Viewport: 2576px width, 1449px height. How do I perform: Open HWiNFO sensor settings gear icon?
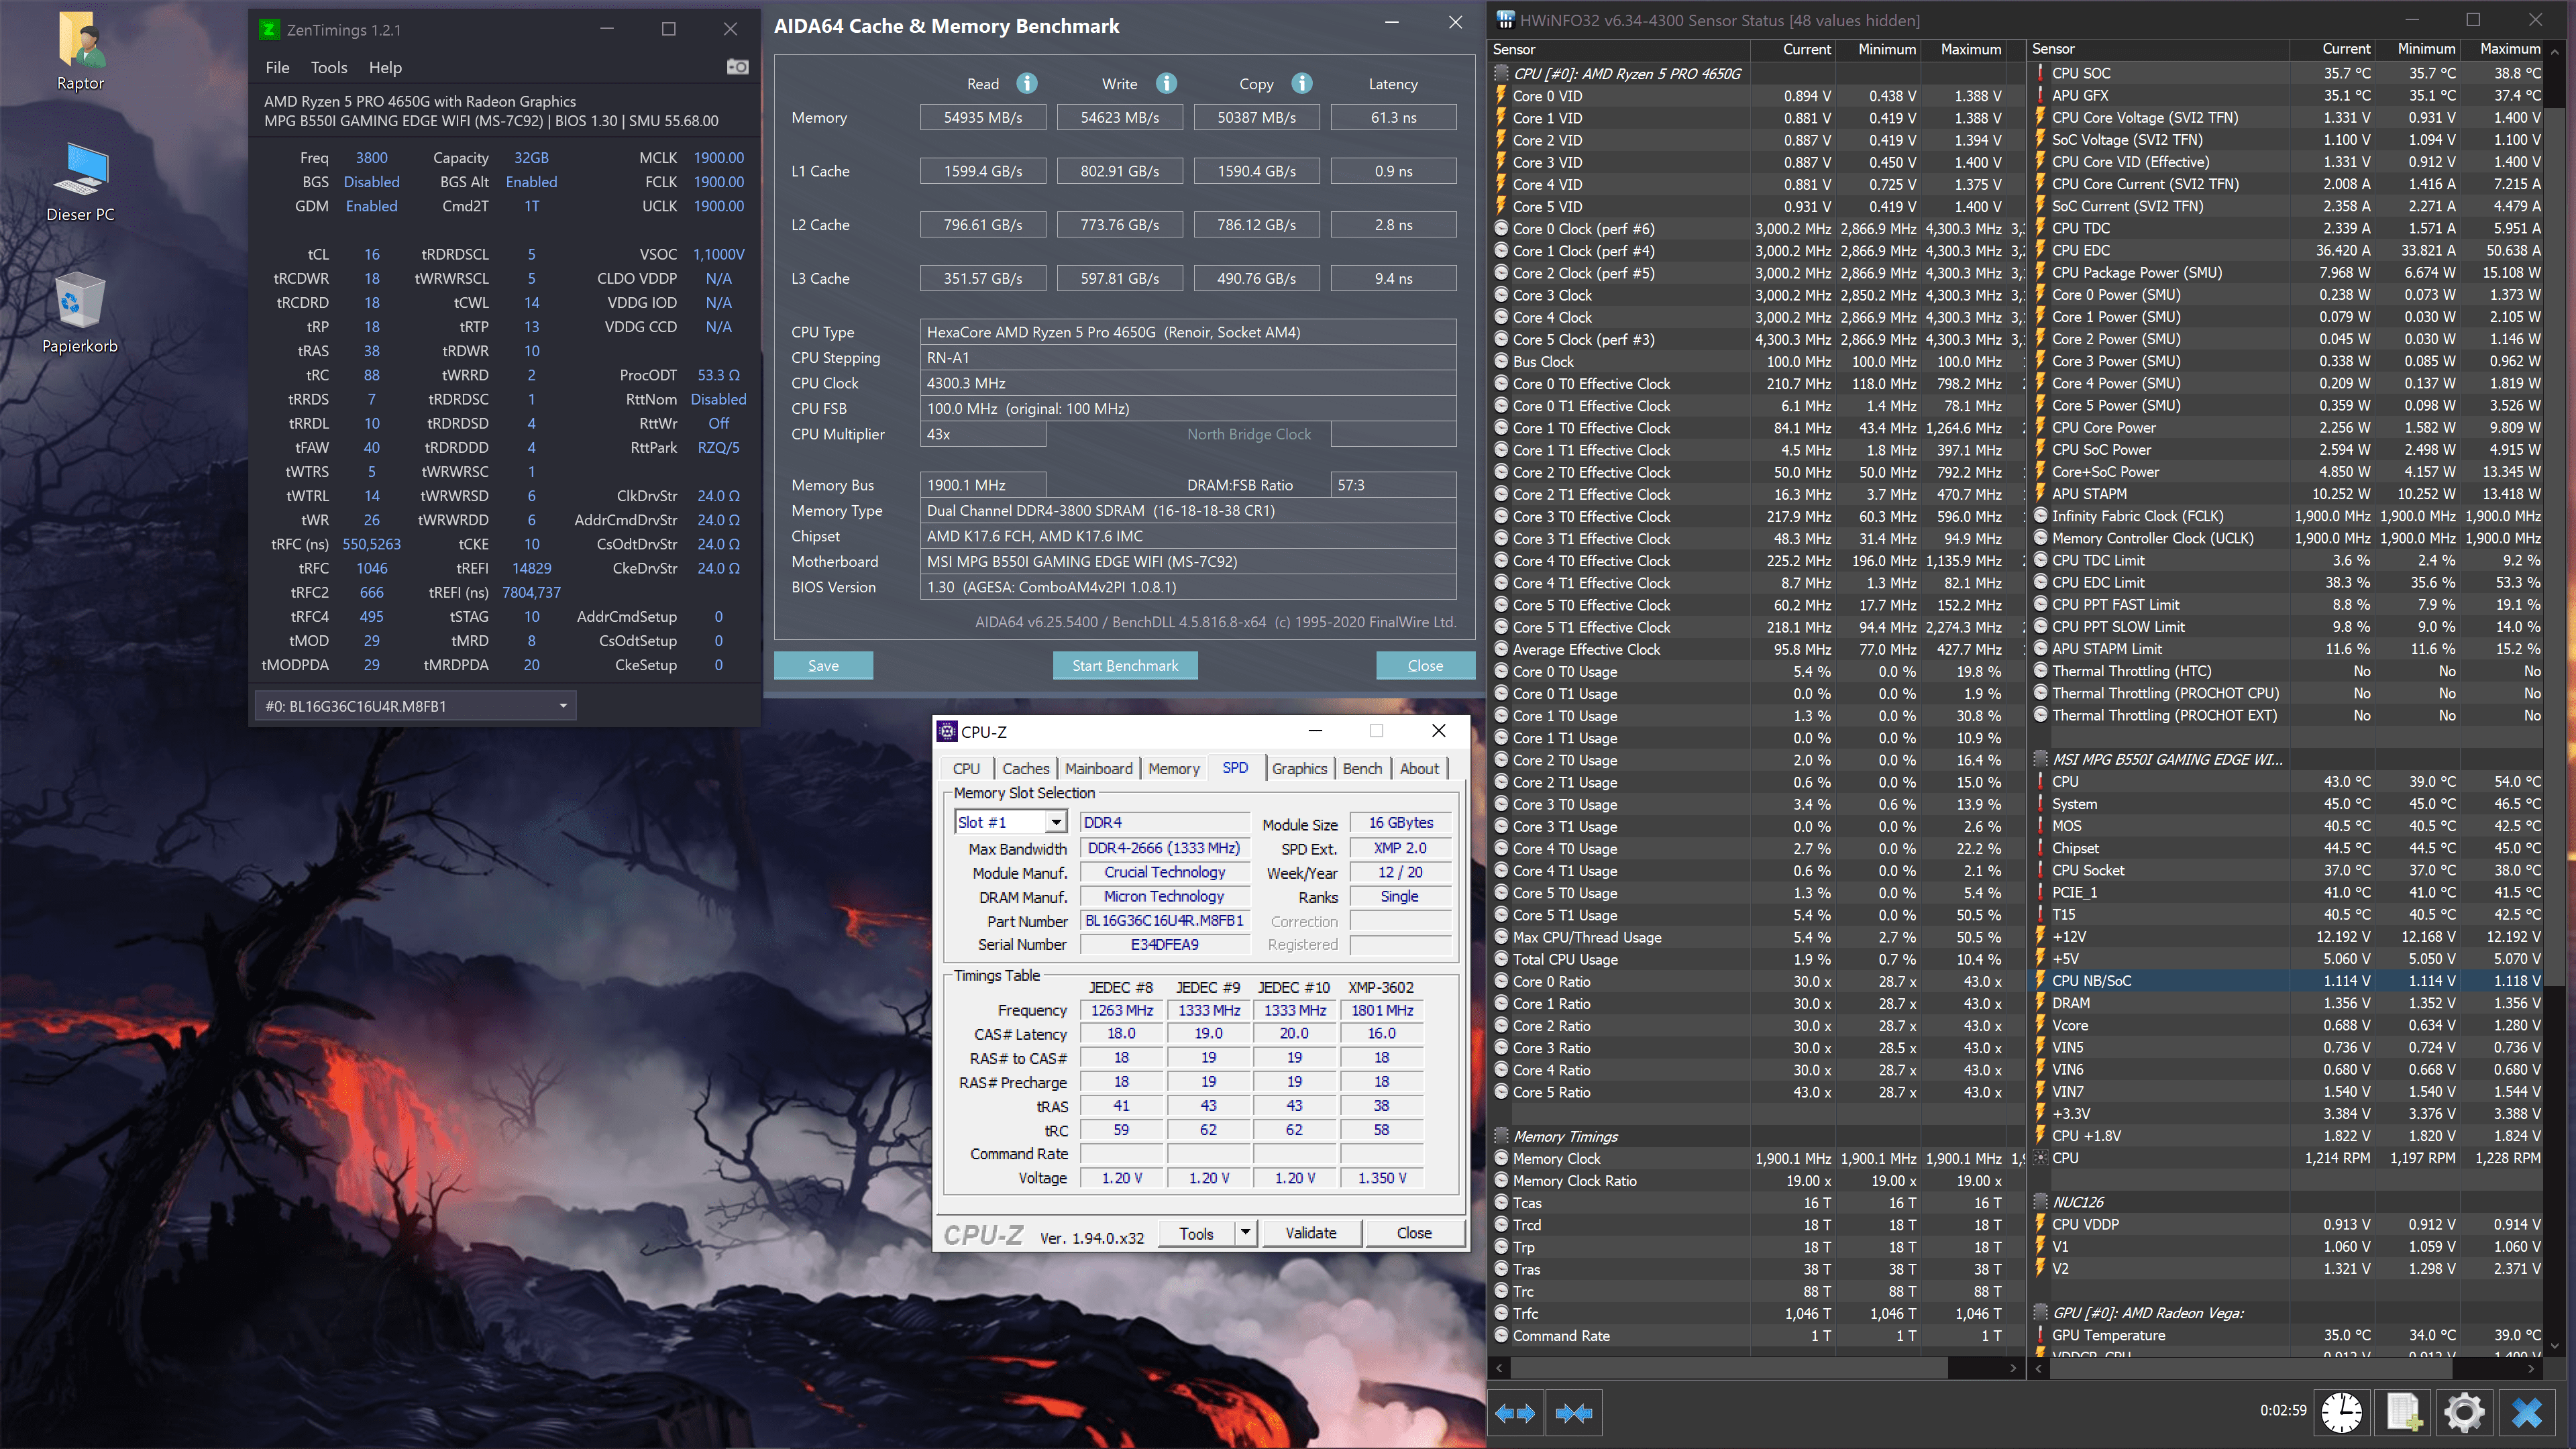coord(2464,1412)
